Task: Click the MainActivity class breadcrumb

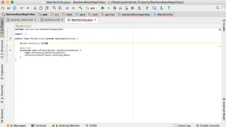Action: click(163, 14)
